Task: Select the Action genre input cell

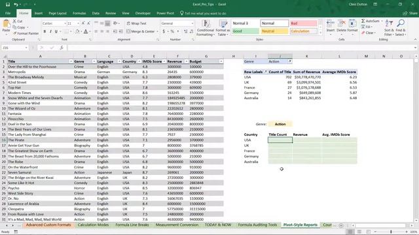Action: pyautogui.click(x=280, y=124)
